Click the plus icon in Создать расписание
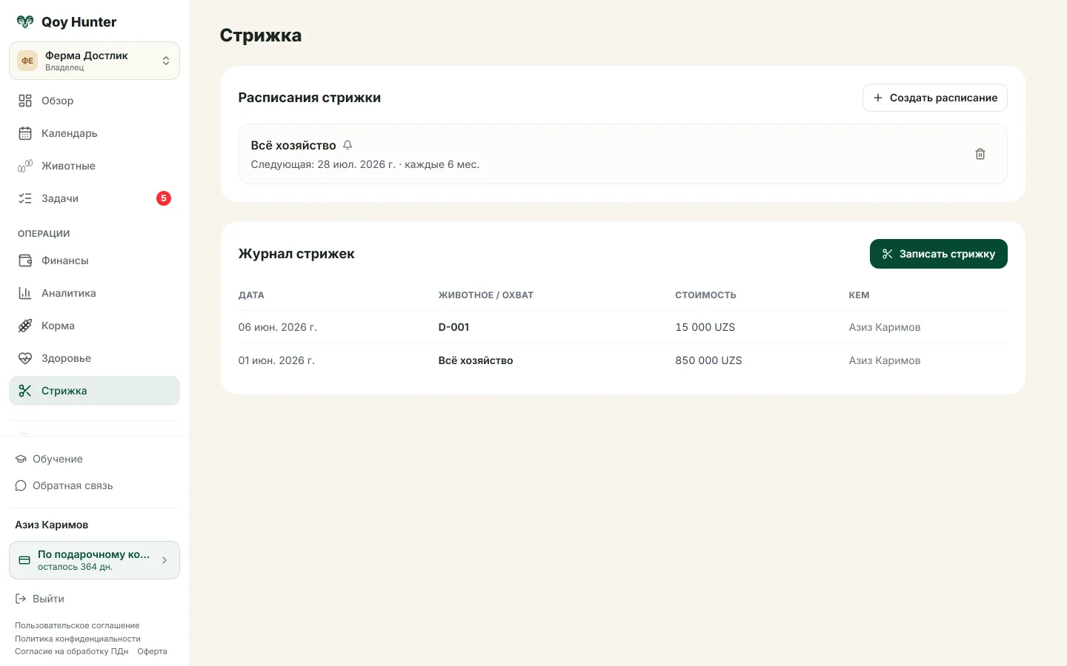Screen dimensions: 1067x666 pos(878,98)
